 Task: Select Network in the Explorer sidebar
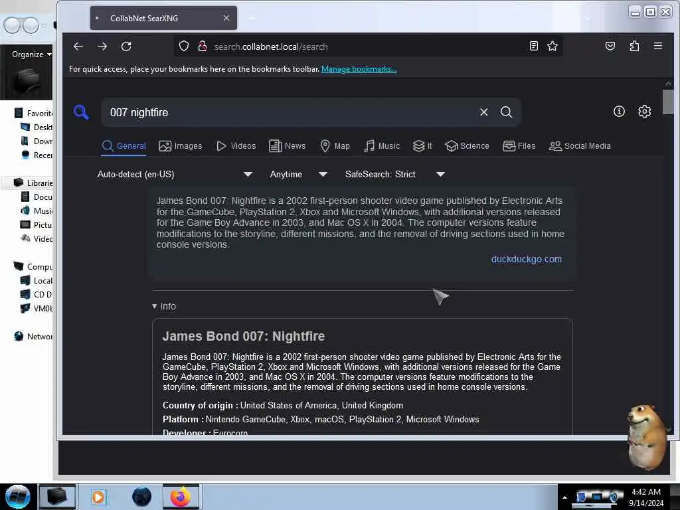click(33, 337)
